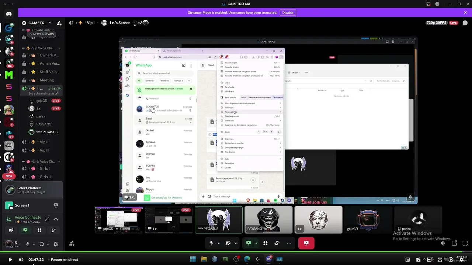Select GMTx PEGASUS in voice channel list
Image resolution: width=472 pixels, height=265 pixels.
45,132
